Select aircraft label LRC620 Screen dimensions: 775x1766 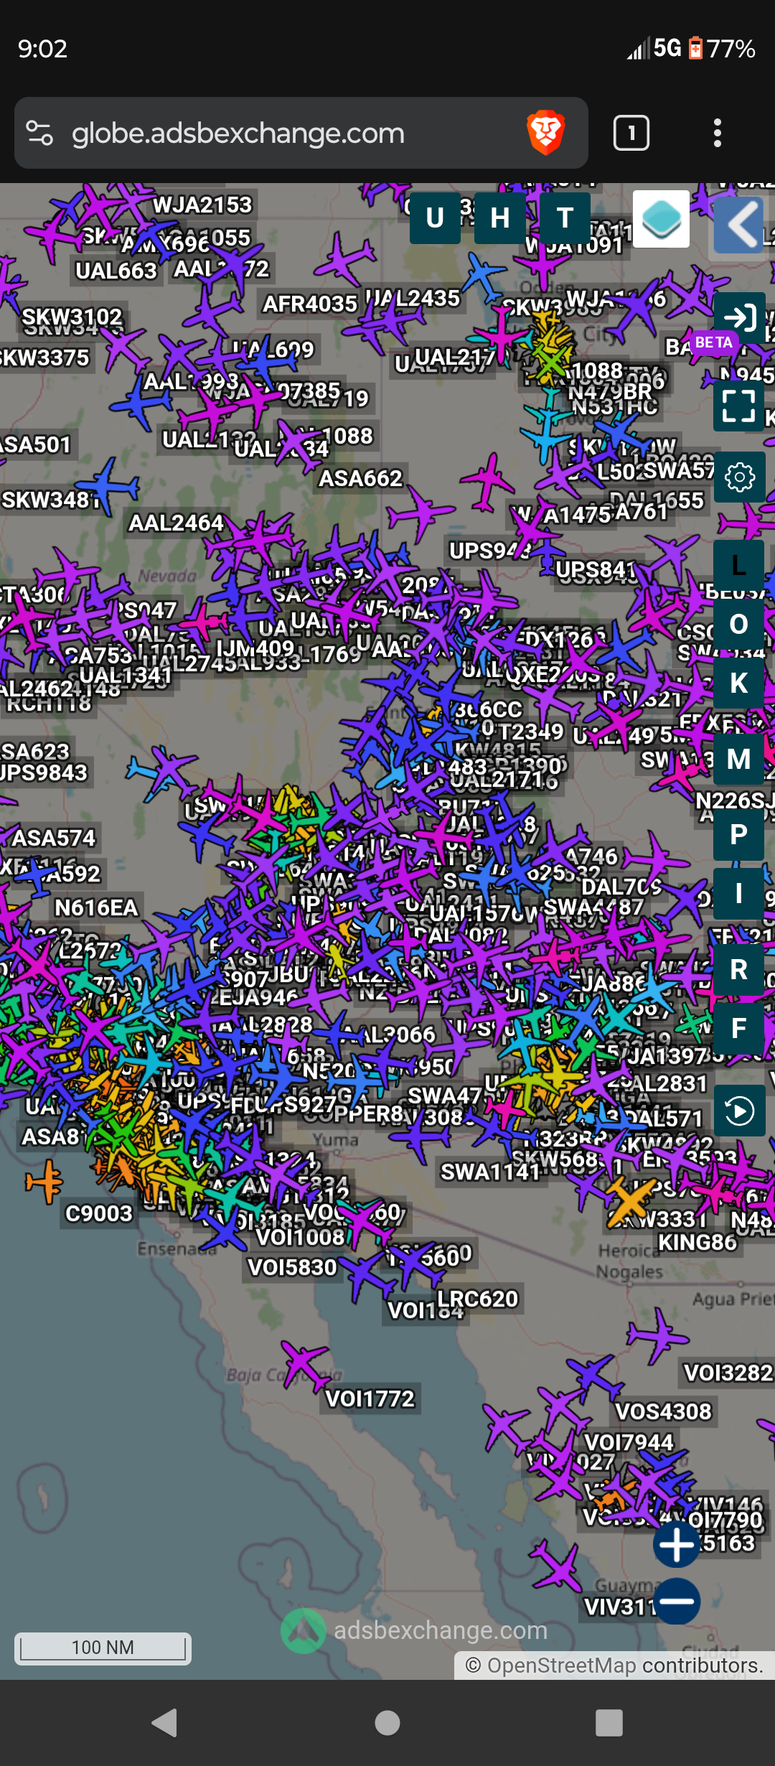click(478, 1299)
